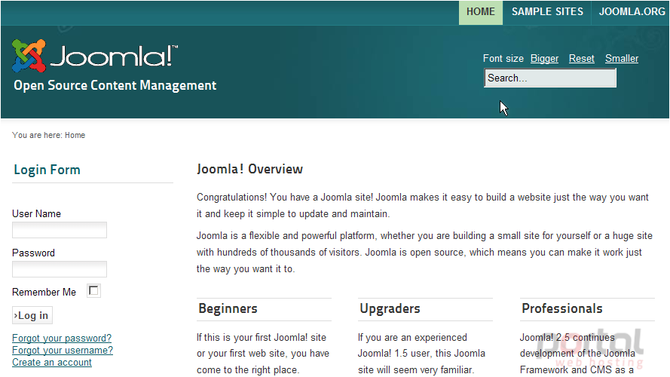This screenshot has height=377, width=670.
Task: Click the Beginners heading
Action: coord(228,308)
